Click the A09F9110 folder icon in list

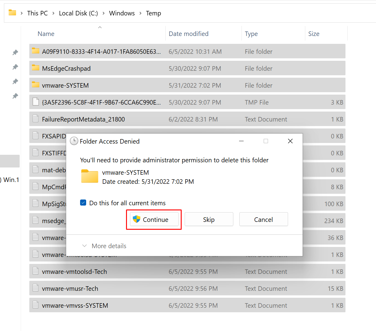(36, 51)
